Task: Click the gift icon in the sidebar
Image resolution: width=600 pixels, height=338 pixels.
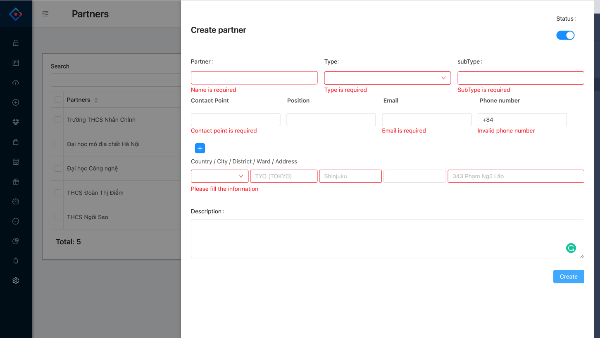Action: [16, 182]
